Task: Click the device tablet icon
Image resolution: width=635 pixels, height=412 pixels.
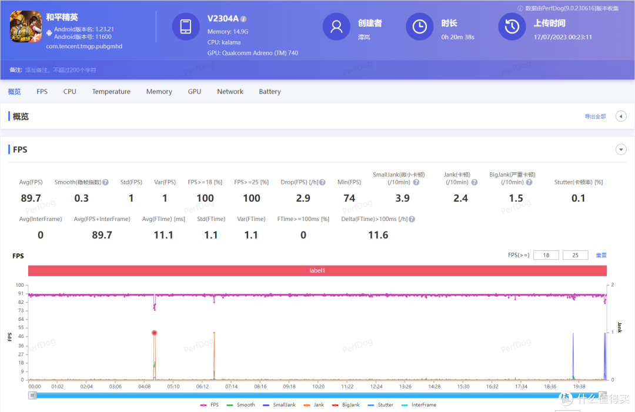Action: click(186, 26)
